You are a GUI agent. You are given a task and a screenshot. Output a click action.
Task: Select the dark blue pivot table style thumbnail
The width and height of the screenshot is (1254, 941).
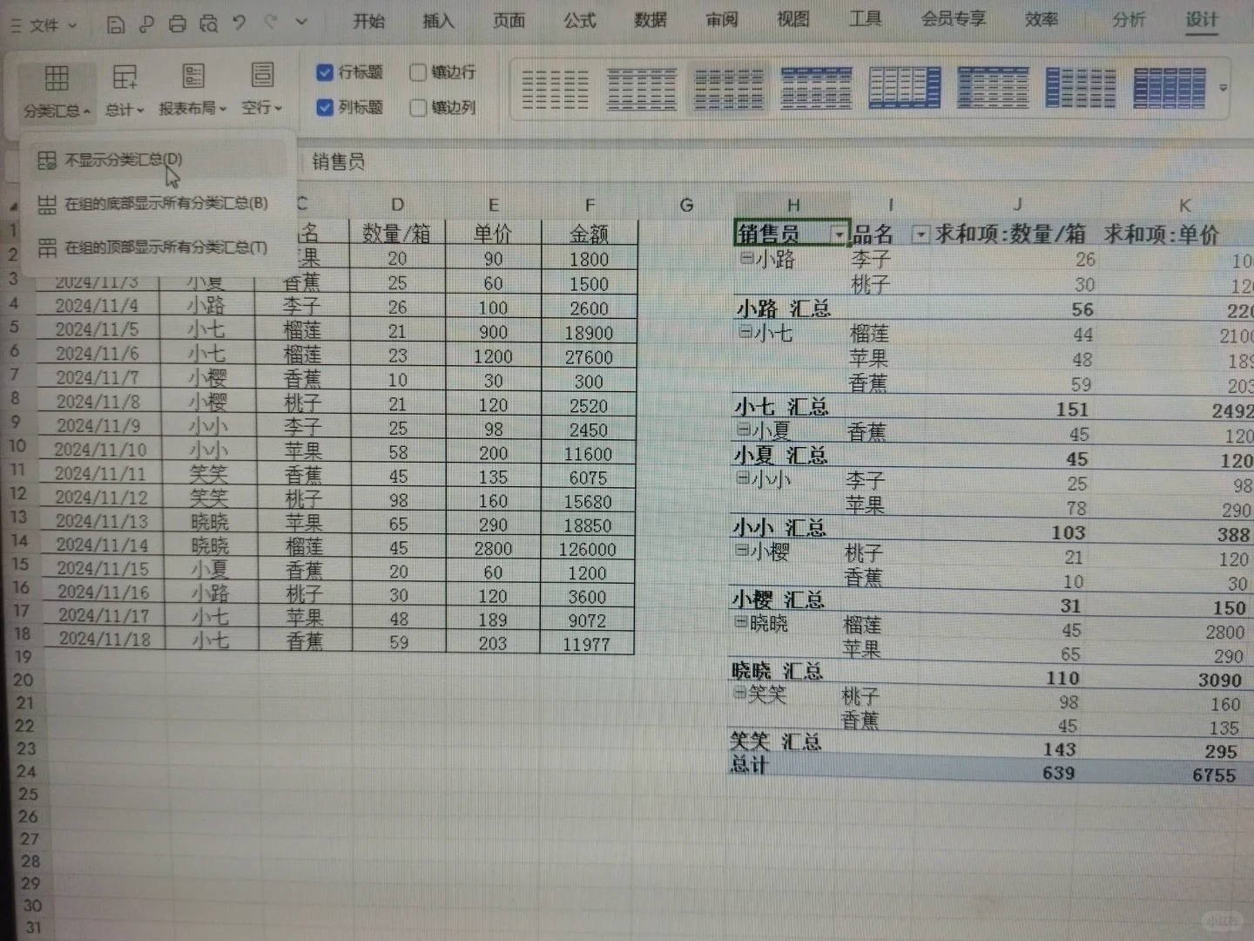click(x=1169, y=86)
